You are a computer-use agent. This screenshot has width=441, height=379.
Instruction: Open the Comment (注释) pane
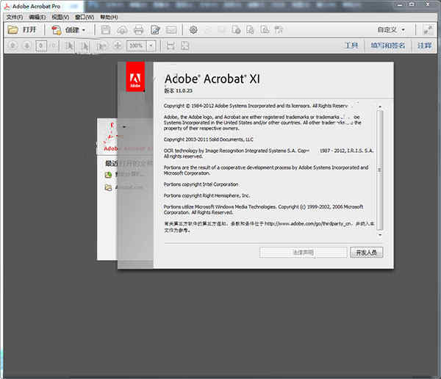coord(424,46)
